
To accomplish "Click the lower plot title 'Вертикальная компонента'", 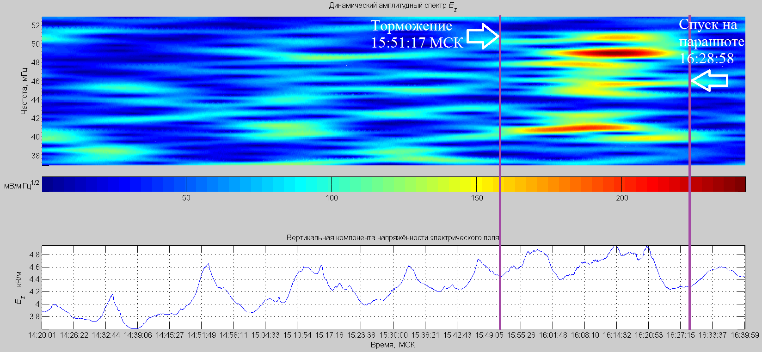I will pos(393,238).
